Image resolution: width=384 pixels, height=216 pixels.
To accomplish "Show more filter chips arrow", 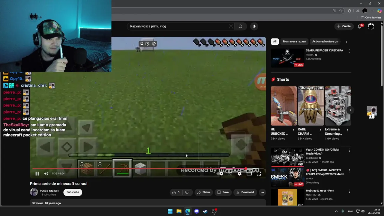I will pyautogui.click(x=346, y=42).
